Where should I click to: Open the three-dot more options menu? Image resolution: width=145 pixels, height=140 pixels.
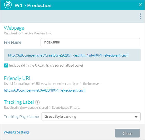point(141,16)
